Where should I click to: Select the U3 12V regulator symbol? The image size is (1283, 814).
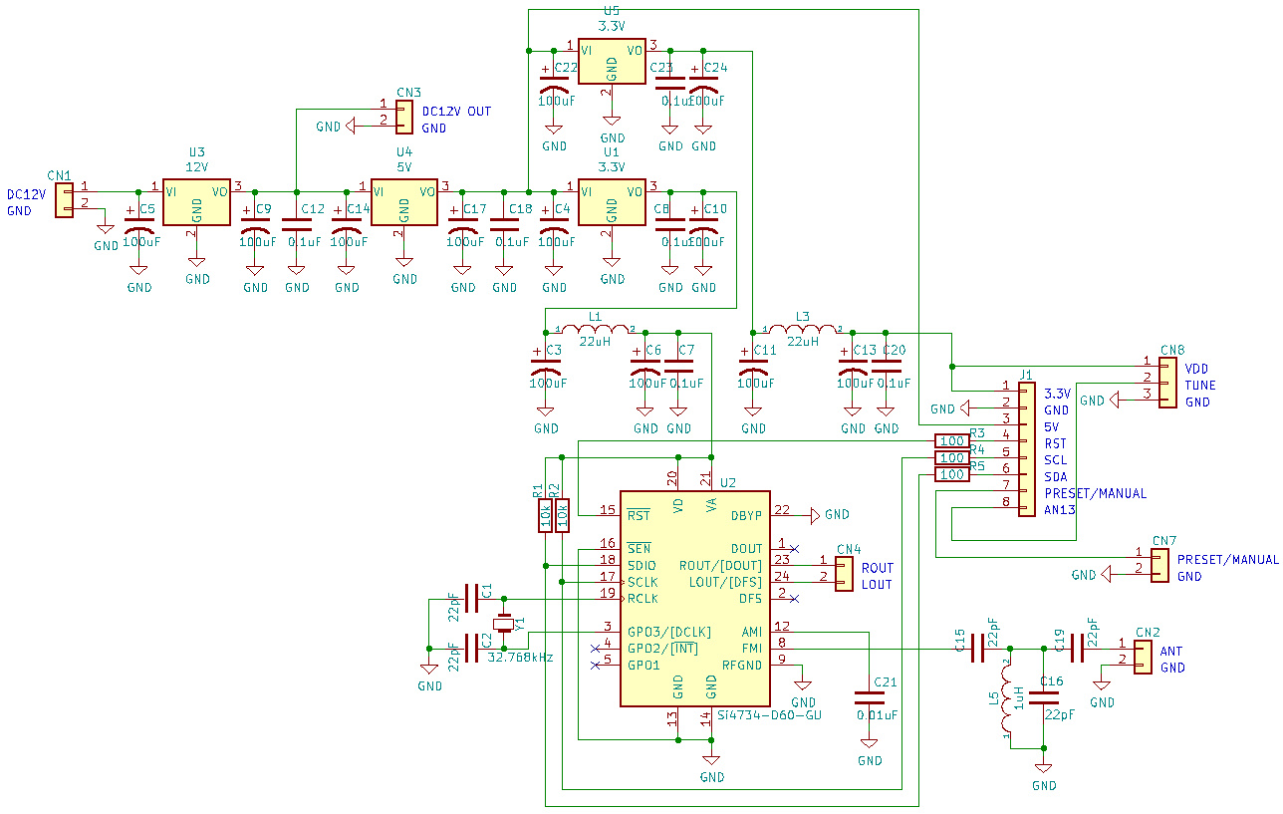(197, 202)
